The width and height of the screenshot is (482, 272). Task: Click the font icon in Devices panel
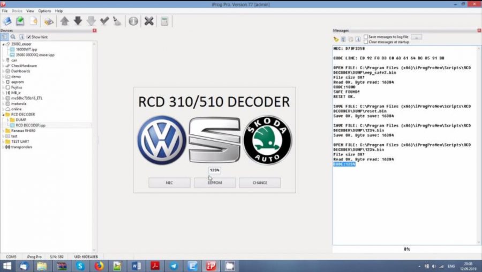pos(21,37)
